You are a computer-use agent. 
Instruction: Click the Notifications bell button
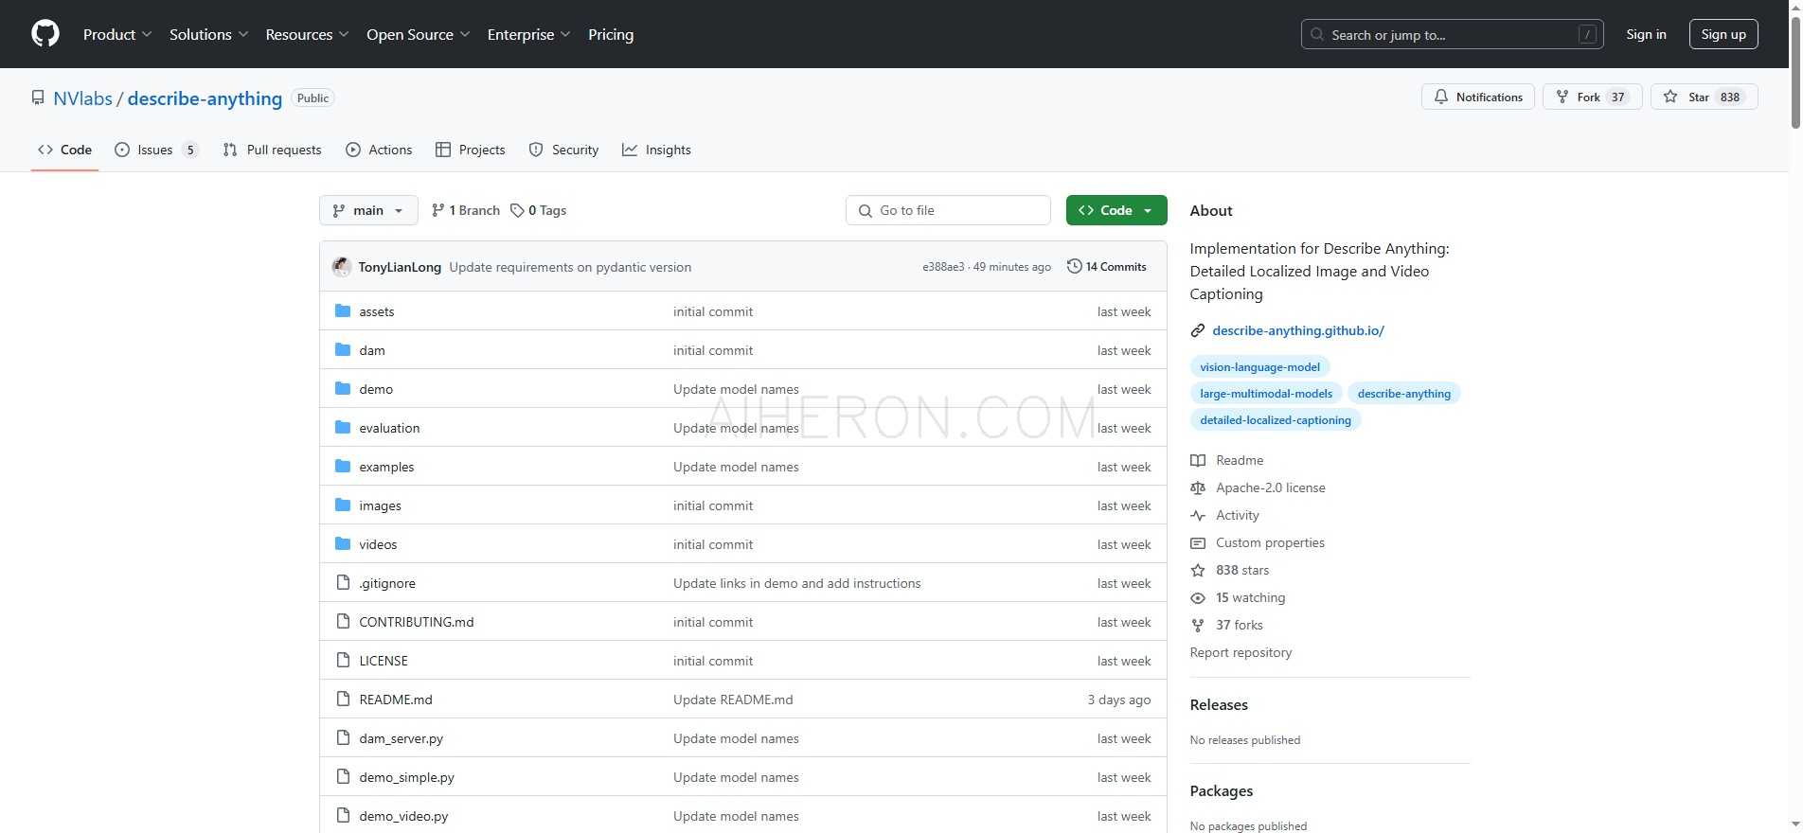(x=1477, y=97)
